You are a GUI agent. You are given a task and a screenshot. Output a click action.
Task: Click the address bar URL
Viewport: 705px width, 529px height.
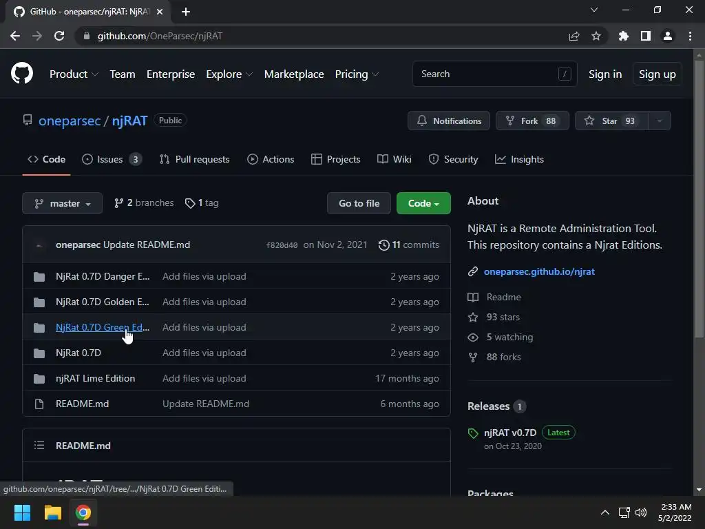click(160, 36)
